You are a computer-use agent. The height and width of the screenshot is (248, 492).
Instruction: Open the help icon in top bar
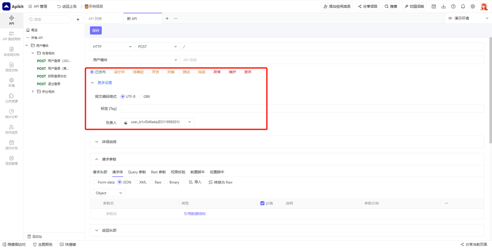click(x=454, y=6)
